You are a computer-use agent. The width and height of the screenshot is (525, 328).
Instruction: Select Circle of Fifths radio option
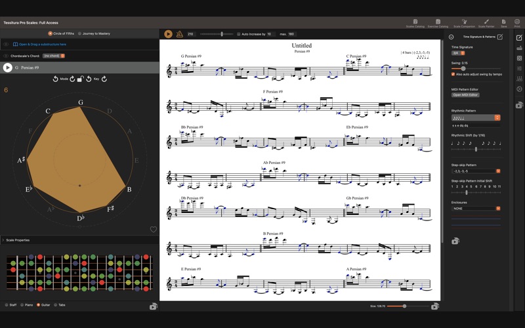pos(51,33)
